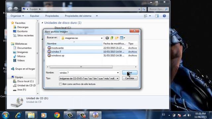Viewport: 212px width, 119px height.
Task: Open Jose (F:) drive in navigation pane
Action: [22, 90]
